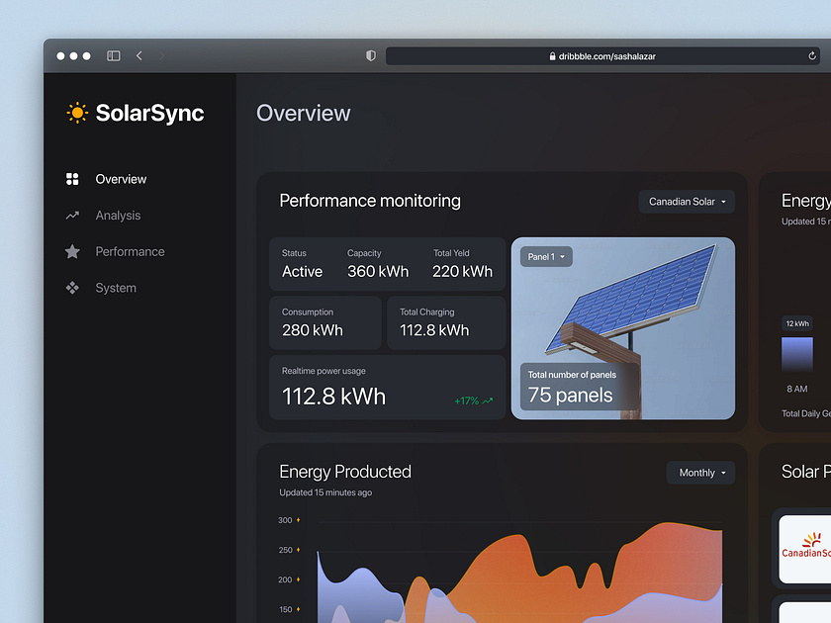The image size is (831, 623).
Task: Open the Monthly dropdown in Energy Produced
Action: coord(700,473)
